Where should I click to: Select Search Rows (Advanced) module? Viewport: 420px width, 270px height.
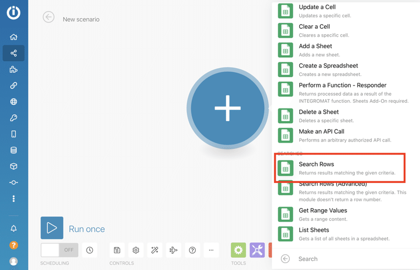tap(346, 191)
